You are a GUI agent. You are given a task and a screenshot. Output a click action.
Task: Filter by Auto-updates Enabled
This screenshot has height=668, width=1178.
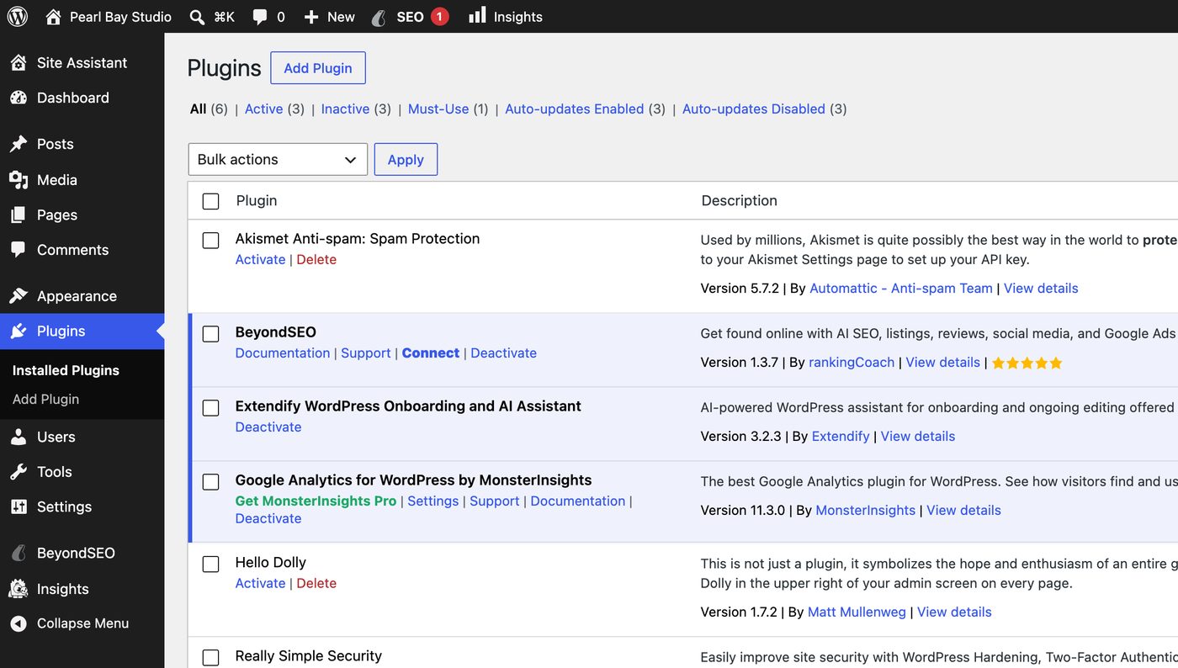574,109
